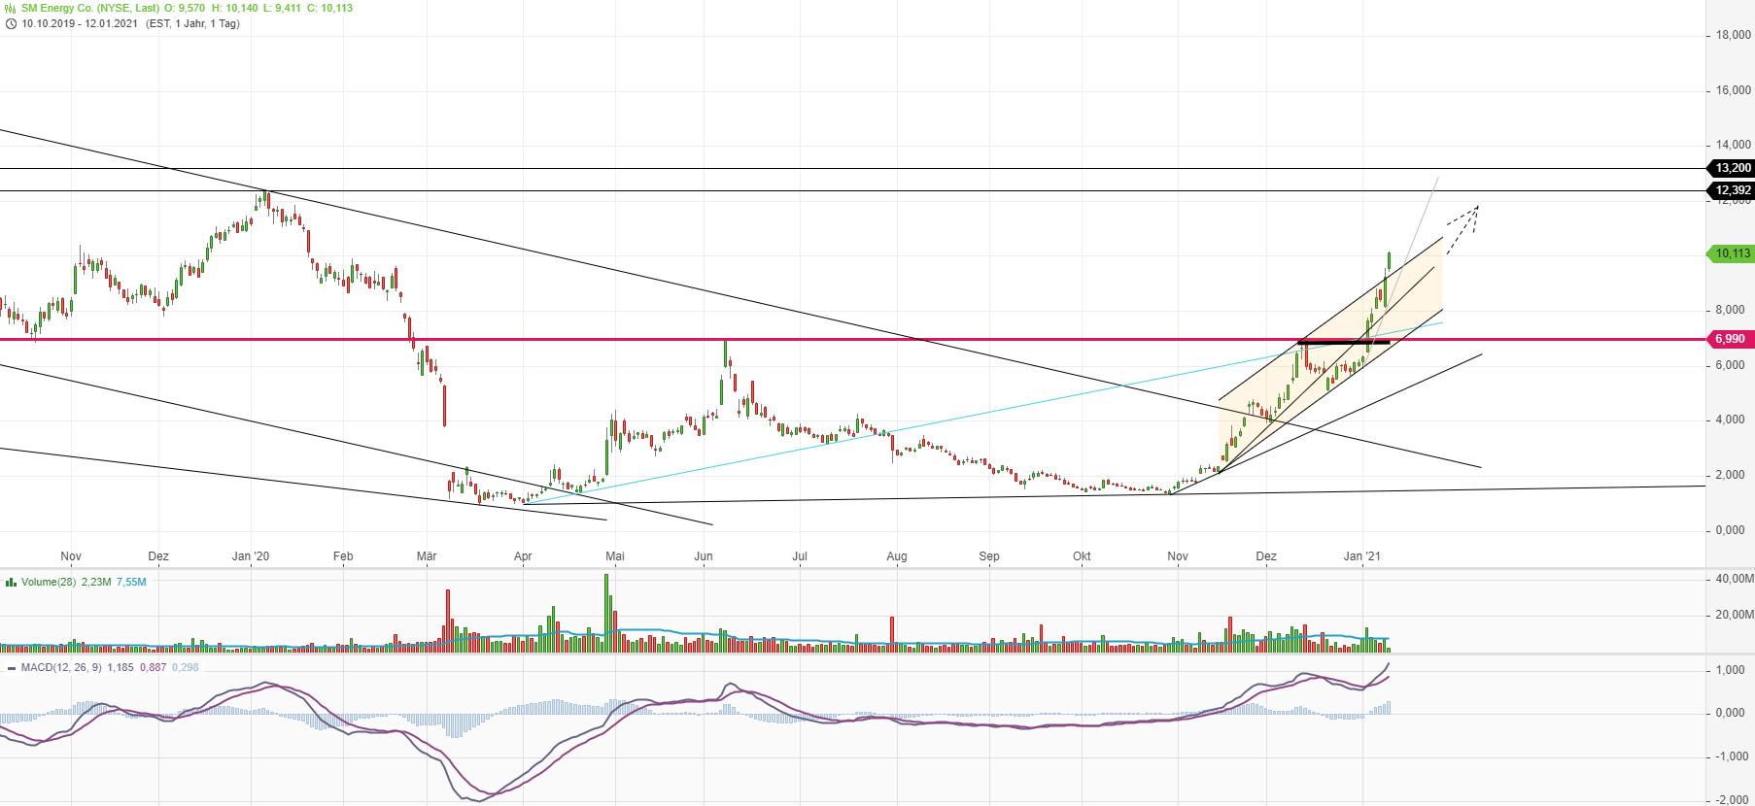Open SM Energy Co. instrument title

coord(90,8)
